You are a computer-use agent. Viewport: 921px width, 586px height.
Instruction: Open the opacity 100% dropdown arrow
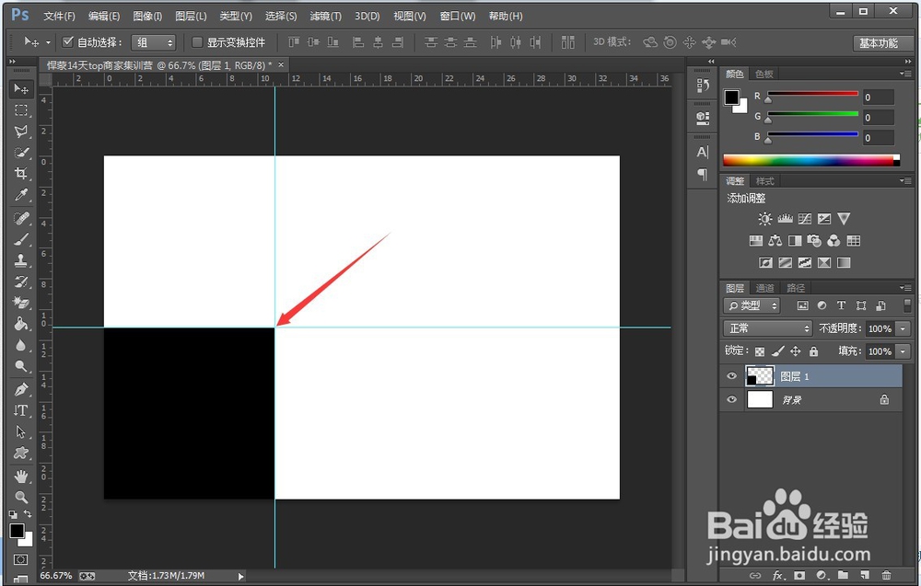click(904, 328)
